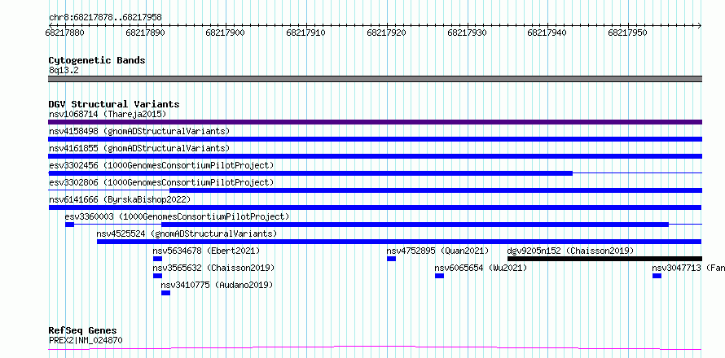This screenshot has height=358, width=725.
Task: Click ruler position 68217890
Action: pos(145,33)
